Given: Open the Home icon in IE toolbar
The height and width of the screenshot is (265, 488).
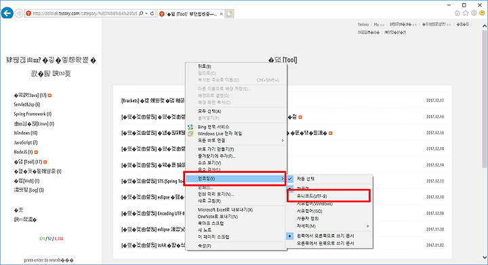Looking at the screenshot, I should [457, 13].
